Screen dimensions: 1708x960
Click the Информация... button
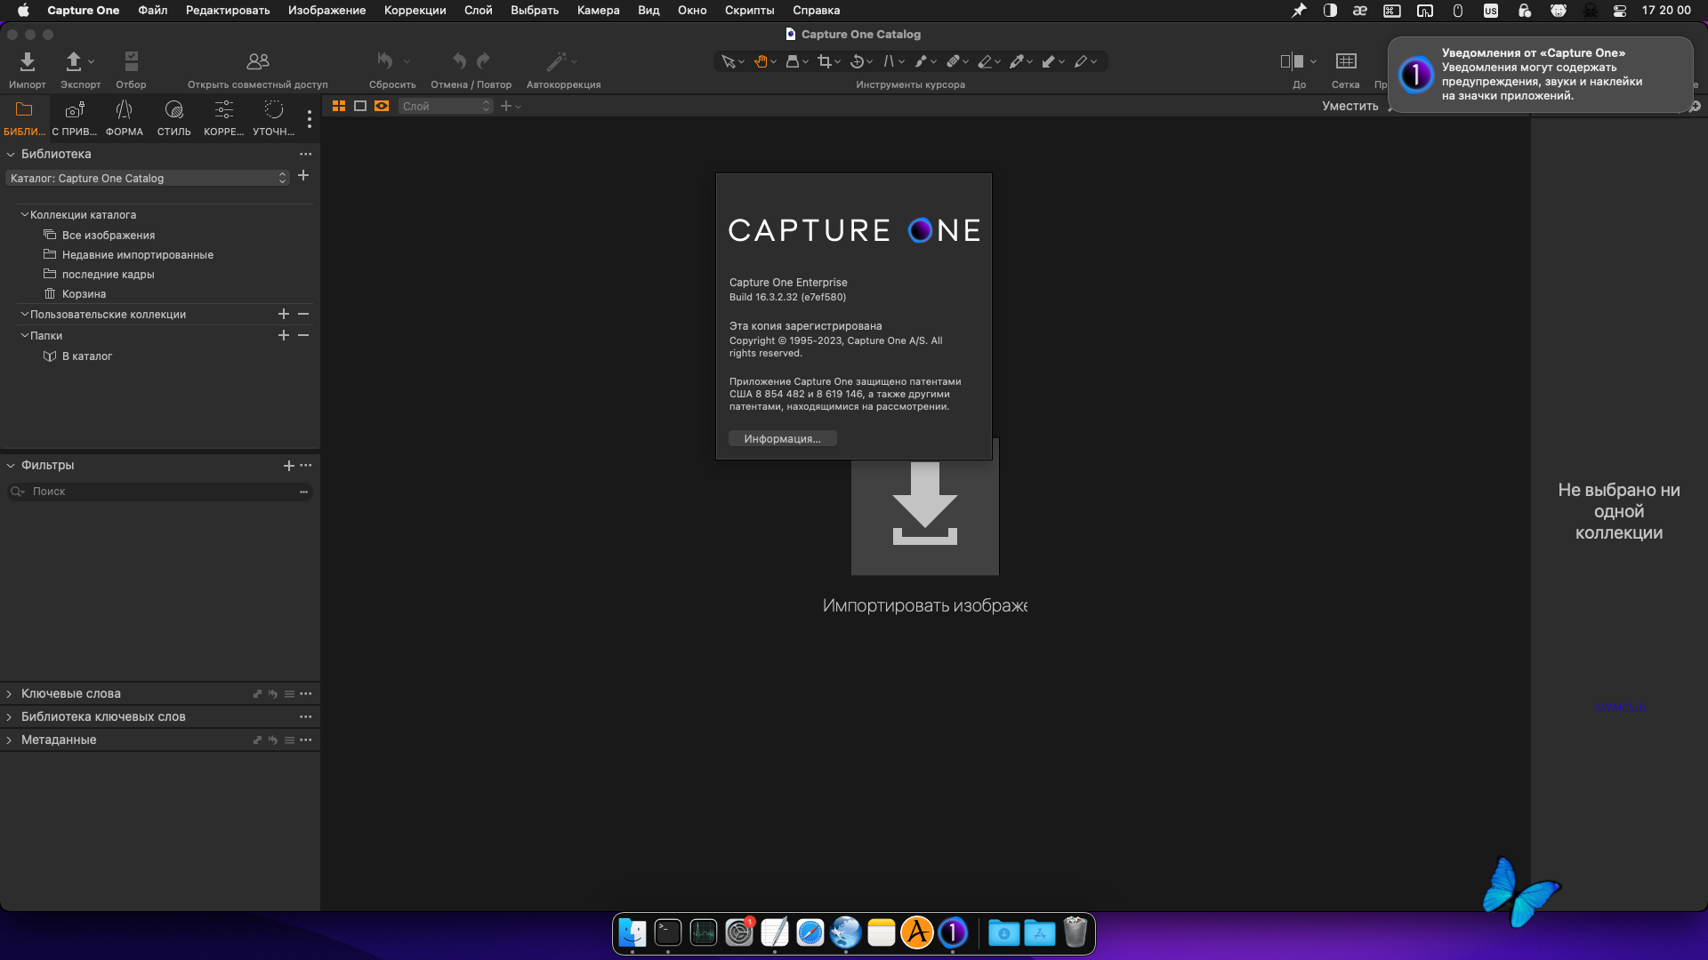click(x=782, y=439)
